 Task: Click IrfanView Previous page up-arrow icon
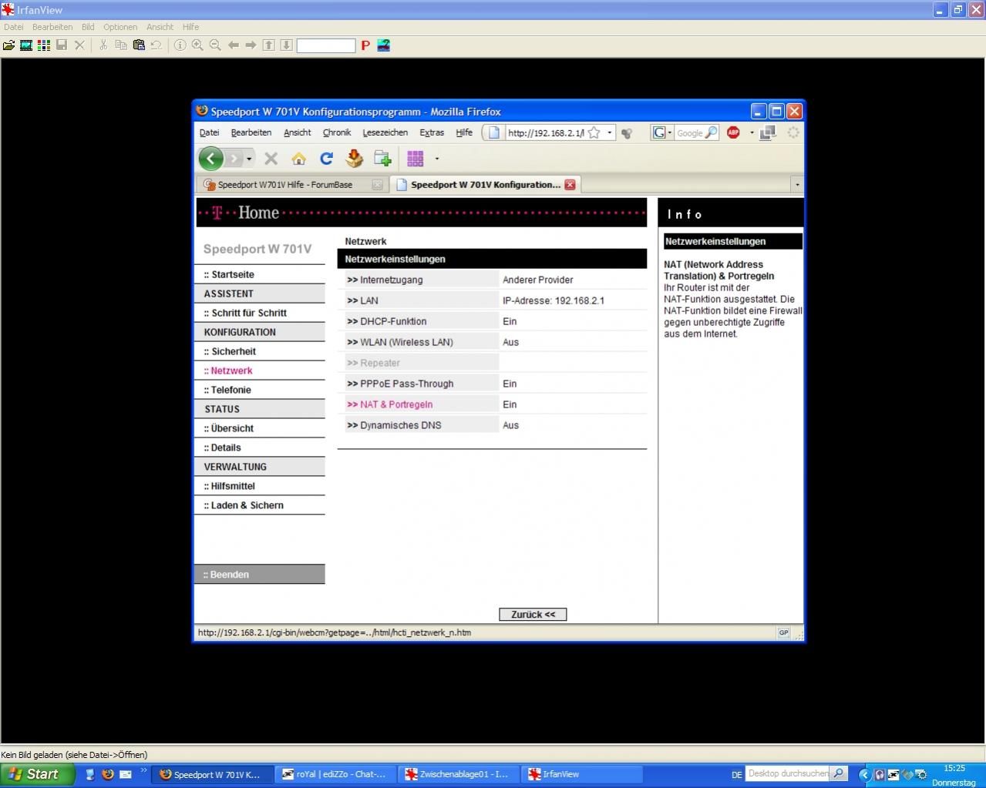click(268, 45)
